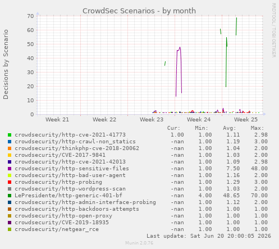This screenshot has height=249, width=279.
Task: Click the gray http-wordpress-scan legend swatch
Action: [x=10, y=189]
